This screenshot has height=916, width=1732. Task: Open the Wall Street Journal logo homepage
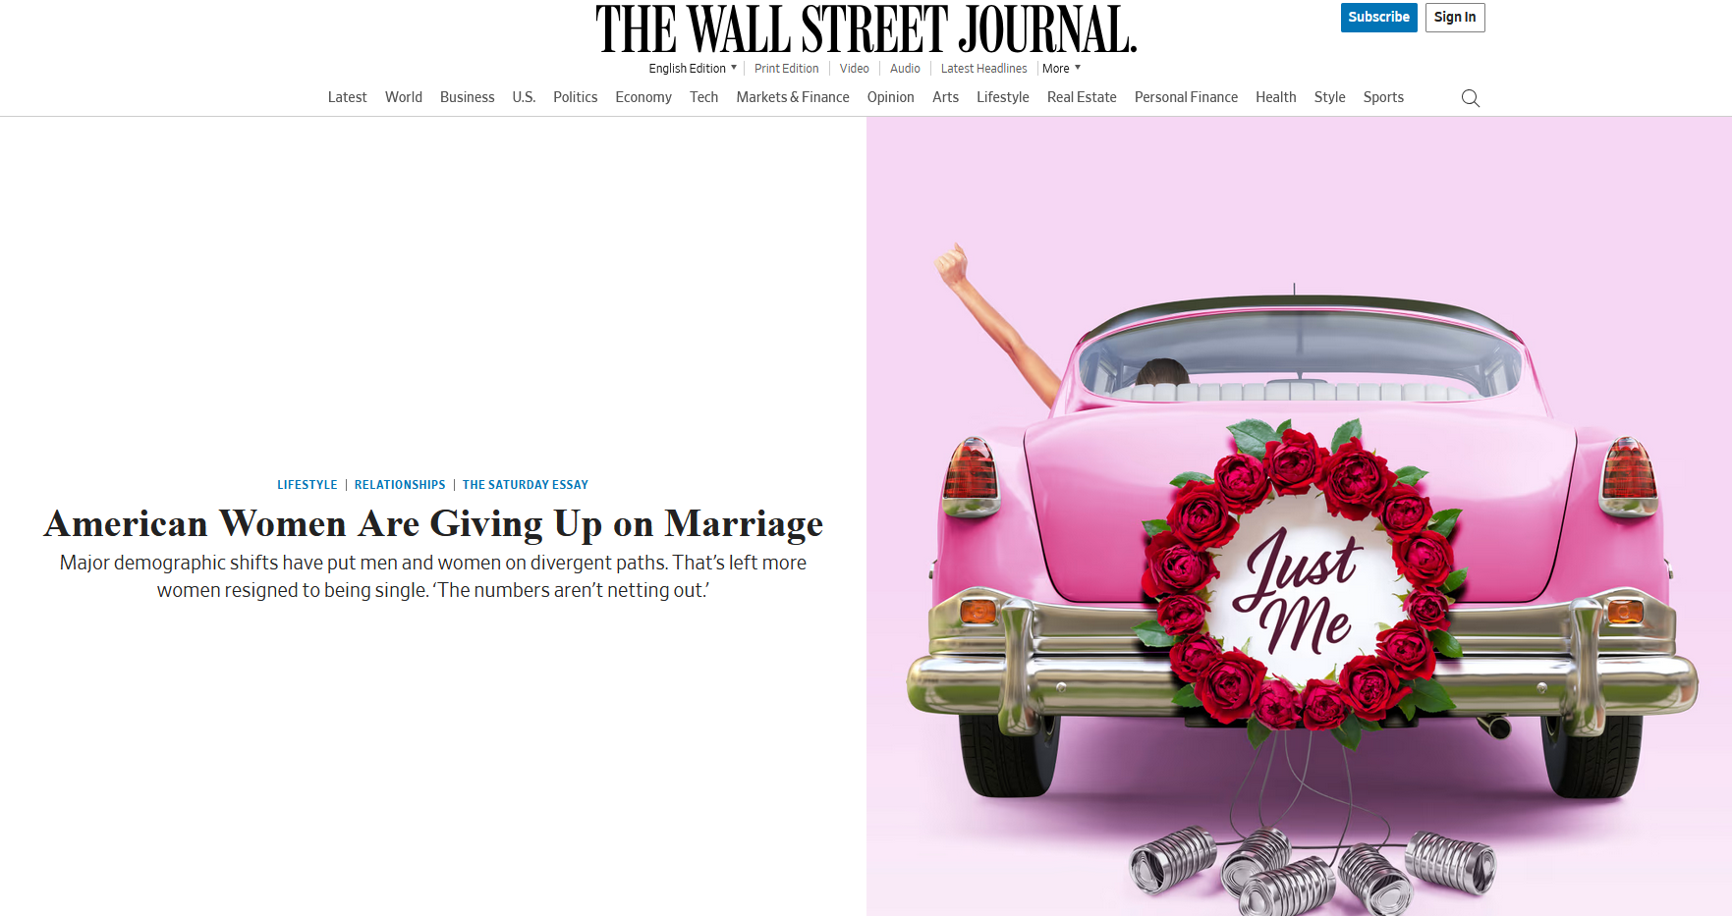(x=866, y=28)
